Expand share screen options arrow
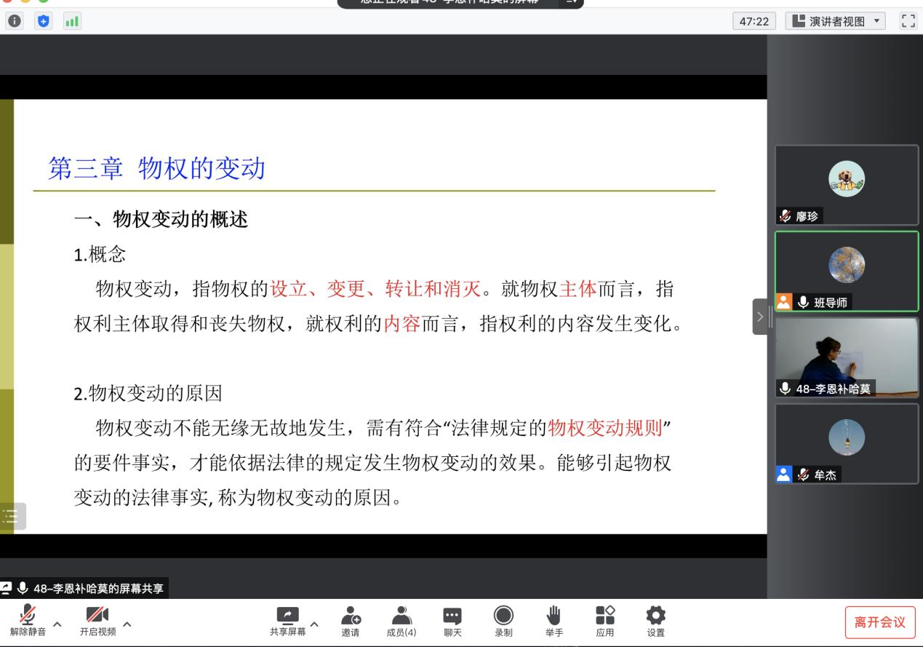 tap(316, 624)
